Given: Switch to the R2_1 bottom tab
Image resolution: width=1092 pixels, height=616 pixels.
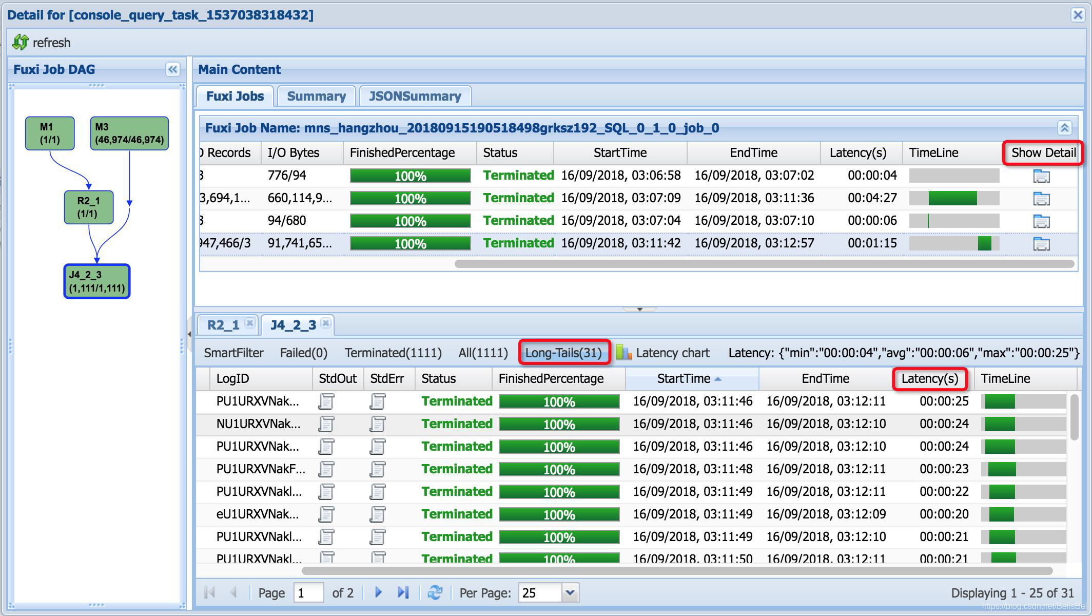Looking at the screenshot, I should pyautogui.click(x=223, y=325).
